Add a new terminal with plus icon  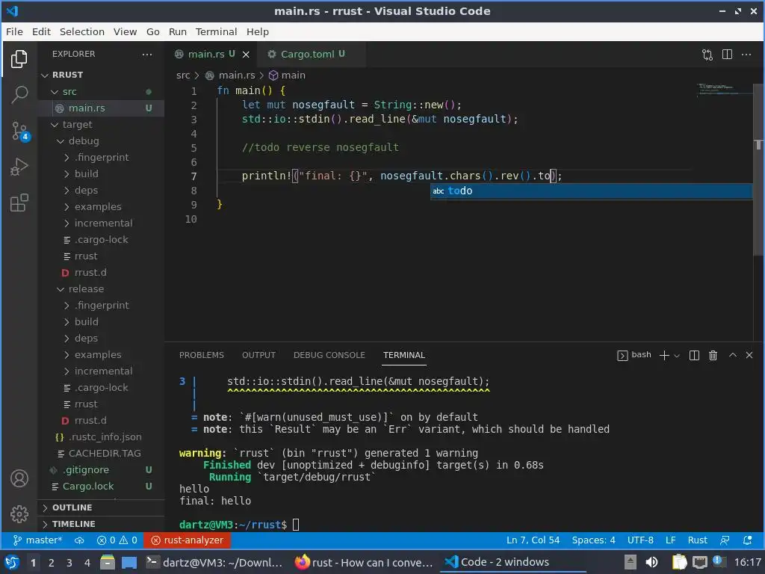[x=664, y=355]
